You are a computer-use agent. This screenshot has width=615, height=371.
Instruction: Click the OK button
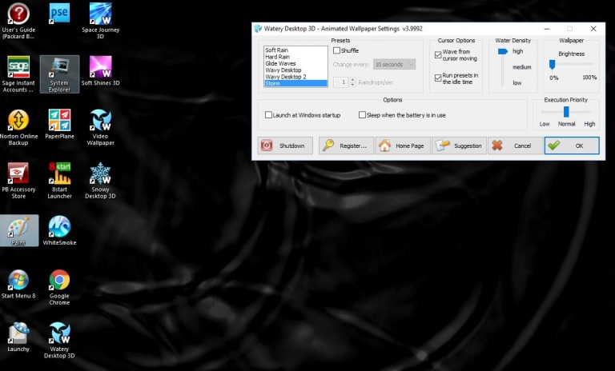tap(570, 146)
